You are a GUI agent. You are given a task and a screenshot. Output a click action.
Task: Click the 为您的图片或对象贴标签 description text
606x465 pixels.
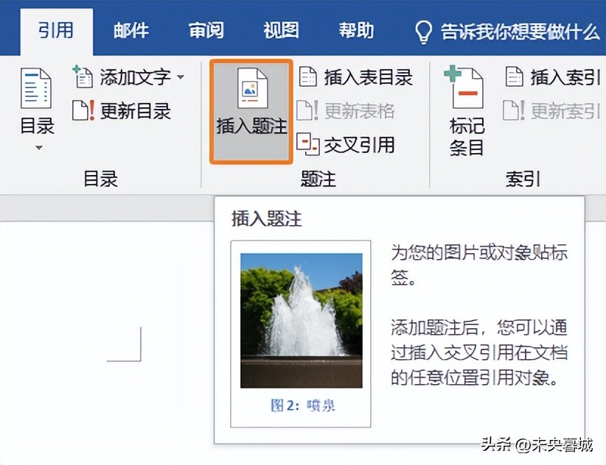click(479, 265)
